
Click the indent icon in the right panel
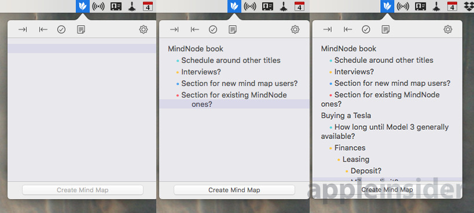327,29
